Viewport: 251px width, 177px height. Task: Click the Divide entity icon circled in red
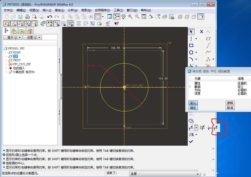coord(216,128)
